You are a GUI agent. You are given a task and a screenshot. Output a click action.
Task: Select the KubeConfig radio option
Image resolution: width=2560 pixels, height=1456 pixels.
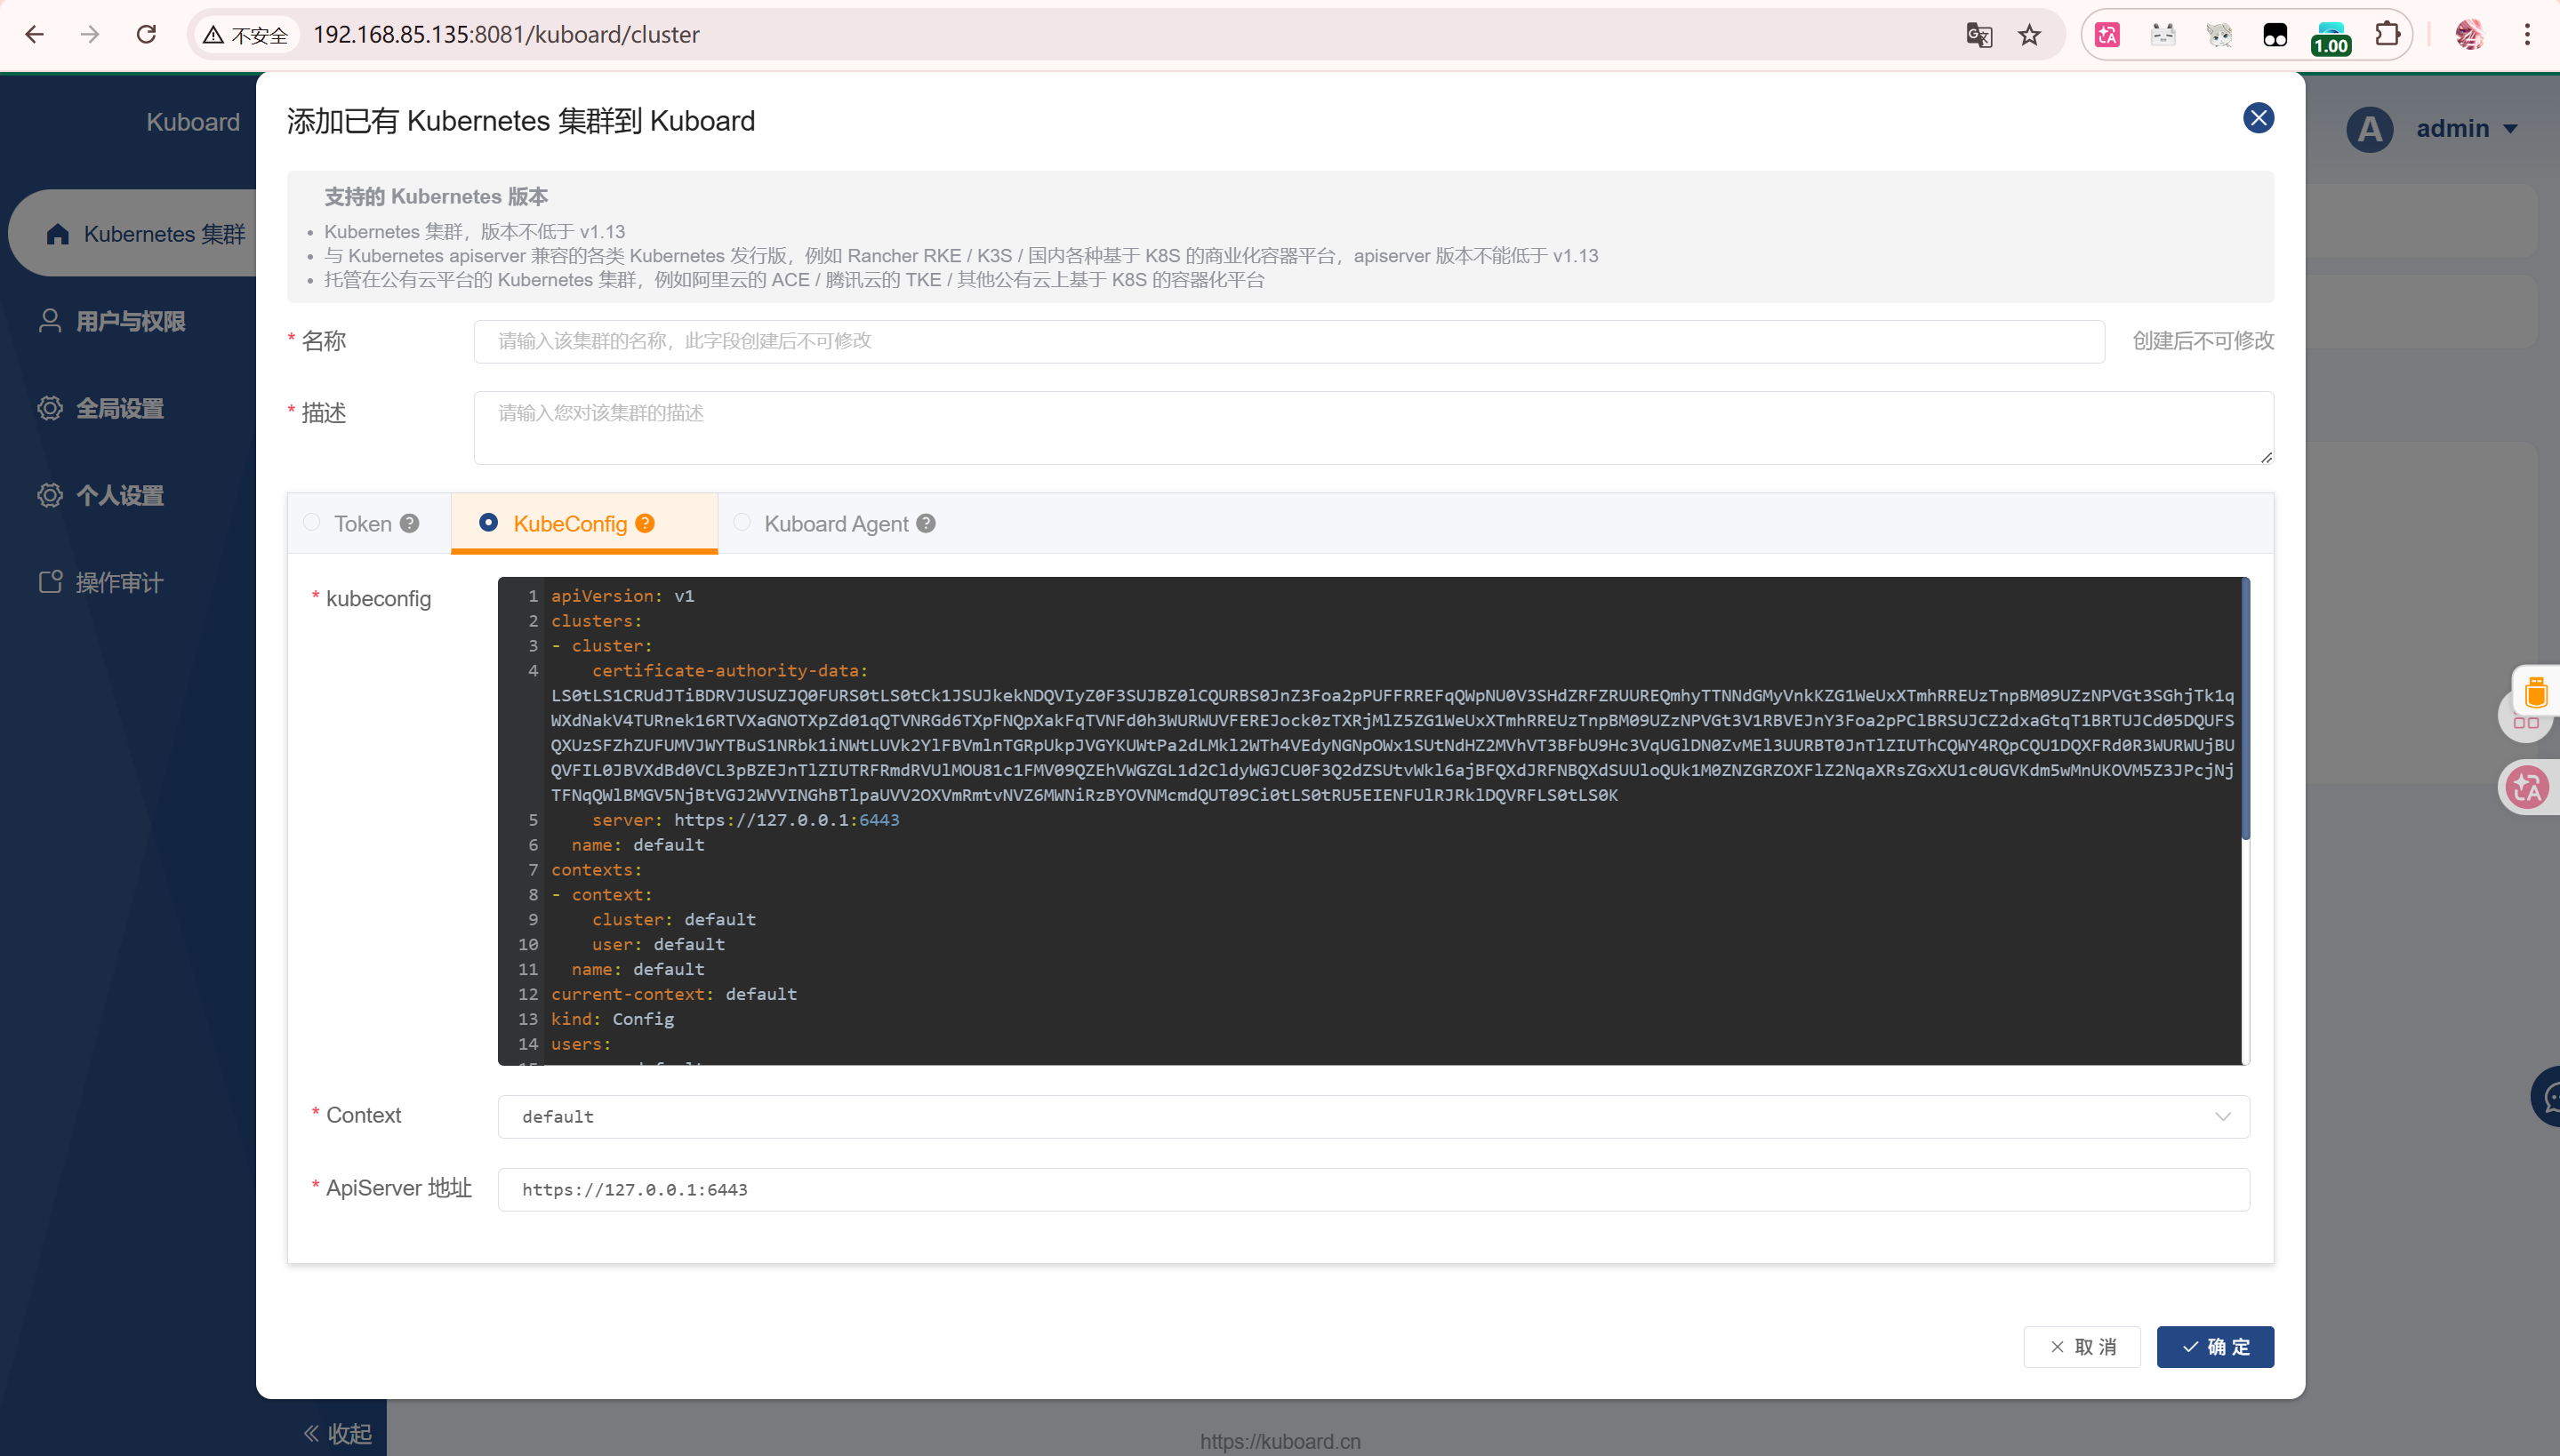488,522
